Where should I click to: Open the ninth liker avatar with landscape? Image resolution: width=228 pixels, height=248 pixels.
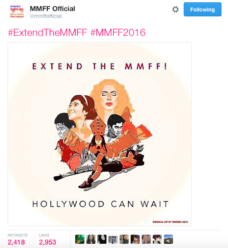168,239
